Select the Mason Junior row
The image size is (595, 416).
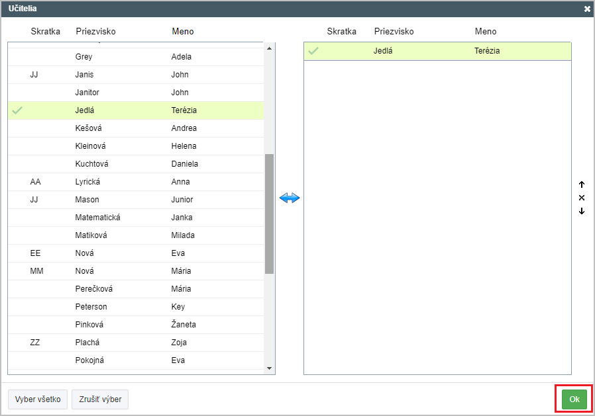coord(136,200)
